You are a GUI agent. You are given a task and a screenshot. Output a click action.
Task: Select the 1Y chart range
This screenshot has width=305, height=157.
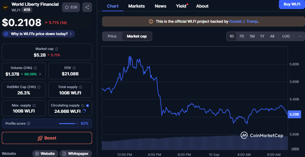point(262,36)
